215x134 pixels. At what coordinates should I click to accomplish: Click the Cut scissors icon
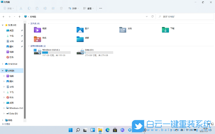(21, 8)
